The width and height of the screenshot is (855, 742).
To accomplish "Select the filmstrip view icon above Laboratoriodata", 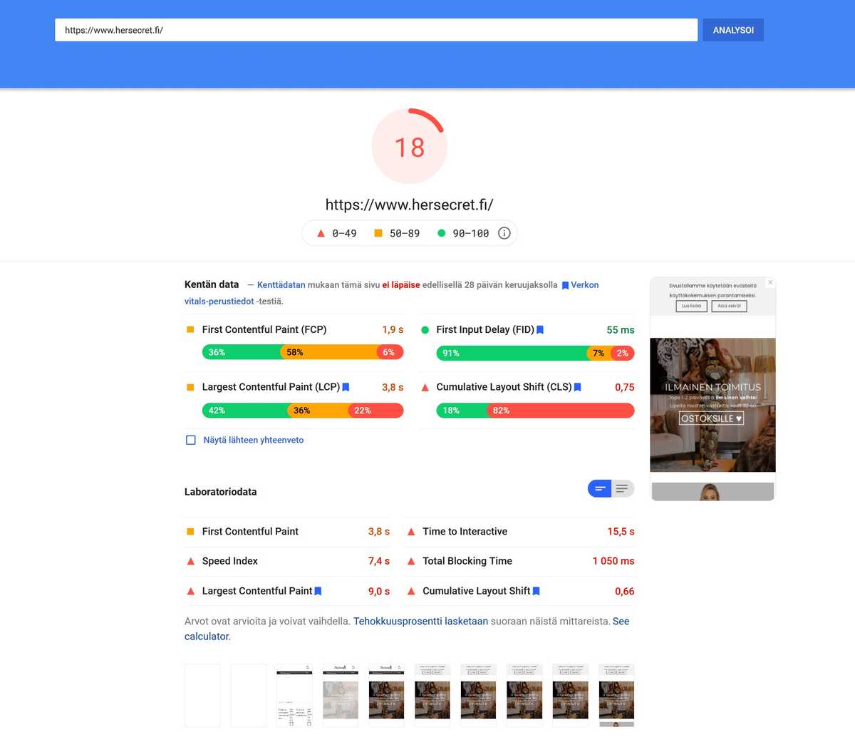I will [600, 488].
